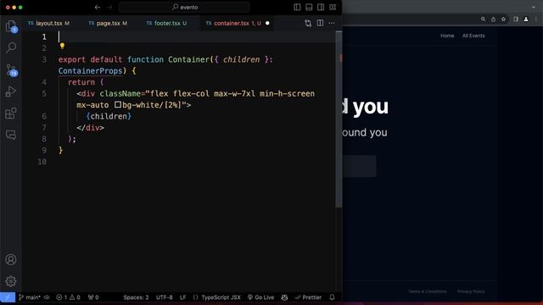Click Privacy Policy in browser footer
543x305 pixels.
(x=471, y=291)
